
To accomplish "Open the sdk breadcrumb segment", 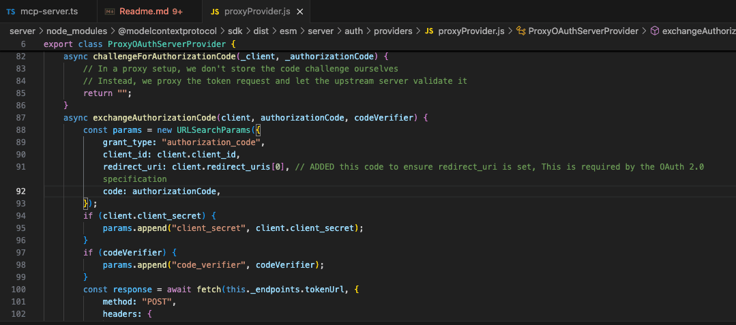I will [x=235, y=31].
